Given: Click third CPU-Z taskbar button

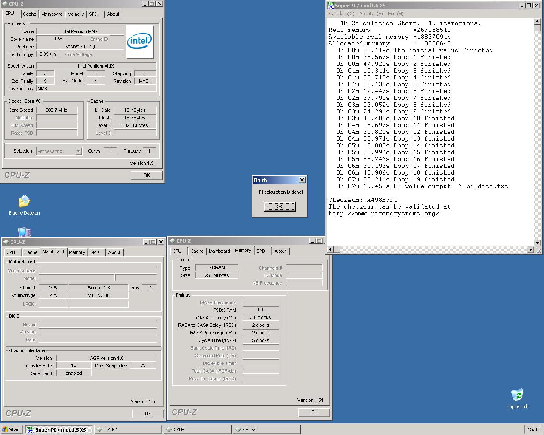Looking at the screenshot, I should tap(266, 429).
